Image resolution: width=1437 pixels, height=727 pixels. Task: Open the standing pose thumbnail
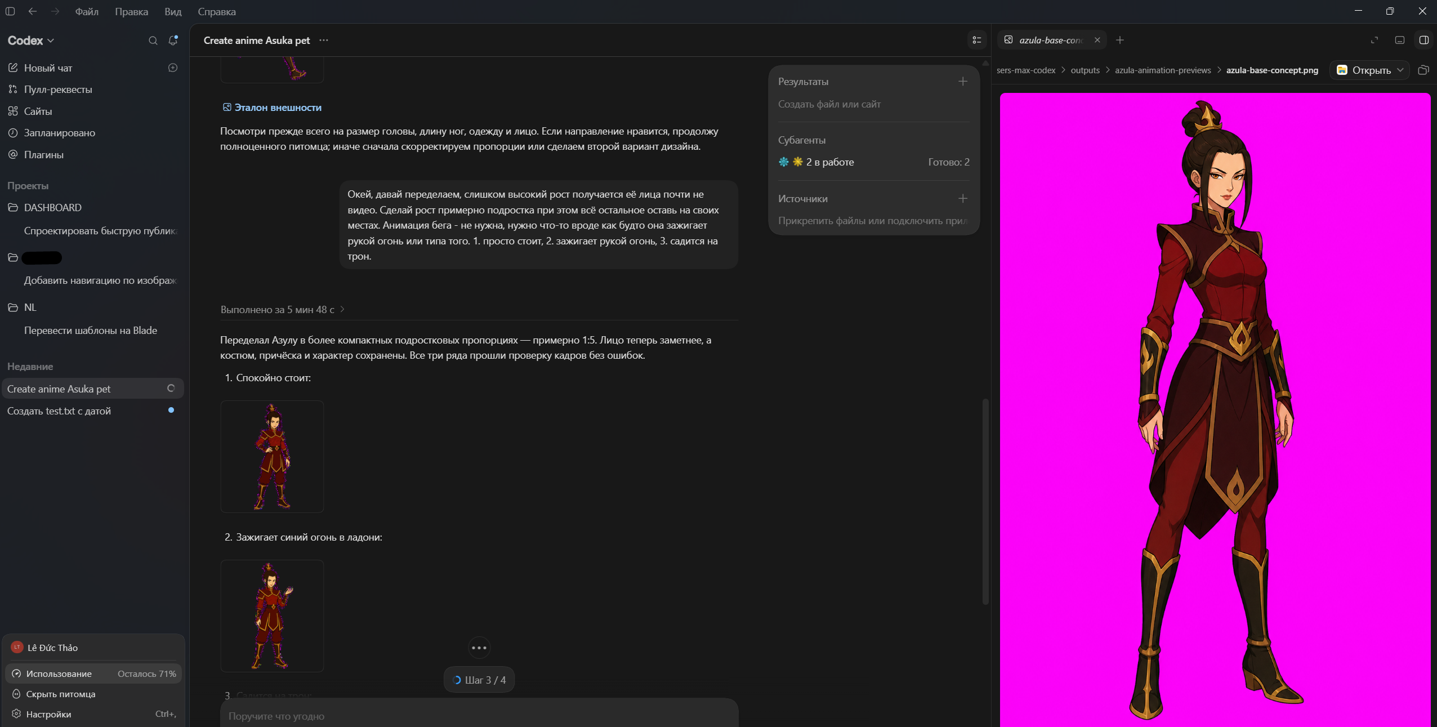coord(272,457)
